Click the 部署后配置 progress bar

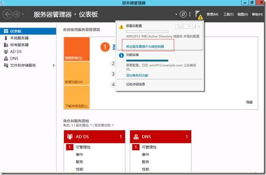pyautogui.click(x=147, y=32)
